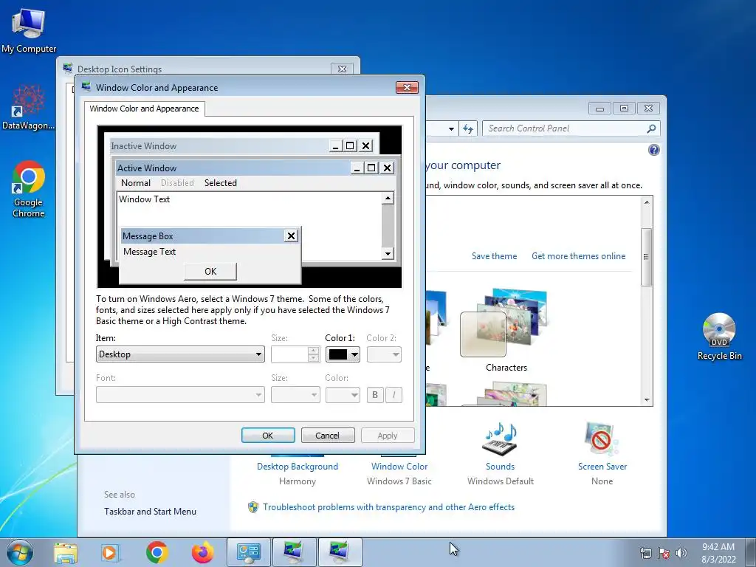Open the Window Color link
The height and width of the screenshot is (567, 756).
click(399, 467)
